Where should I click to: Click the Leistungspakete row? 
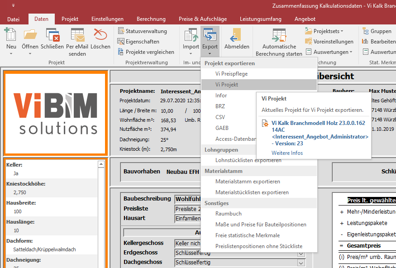pyautogui.click(x=367, y=223)
